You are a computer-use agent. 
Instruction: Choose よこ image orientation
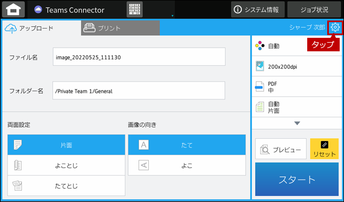pyautogui.click(x=187, y=165)
